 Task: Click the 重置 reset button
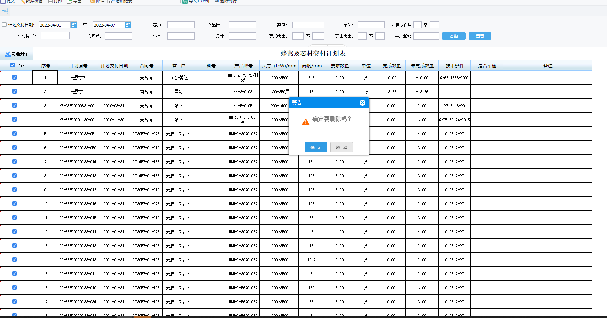480,36
